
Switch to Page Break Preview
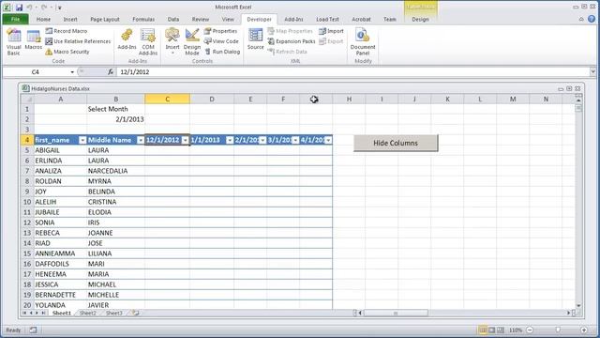pyautogui.click(x=501, y=330)
